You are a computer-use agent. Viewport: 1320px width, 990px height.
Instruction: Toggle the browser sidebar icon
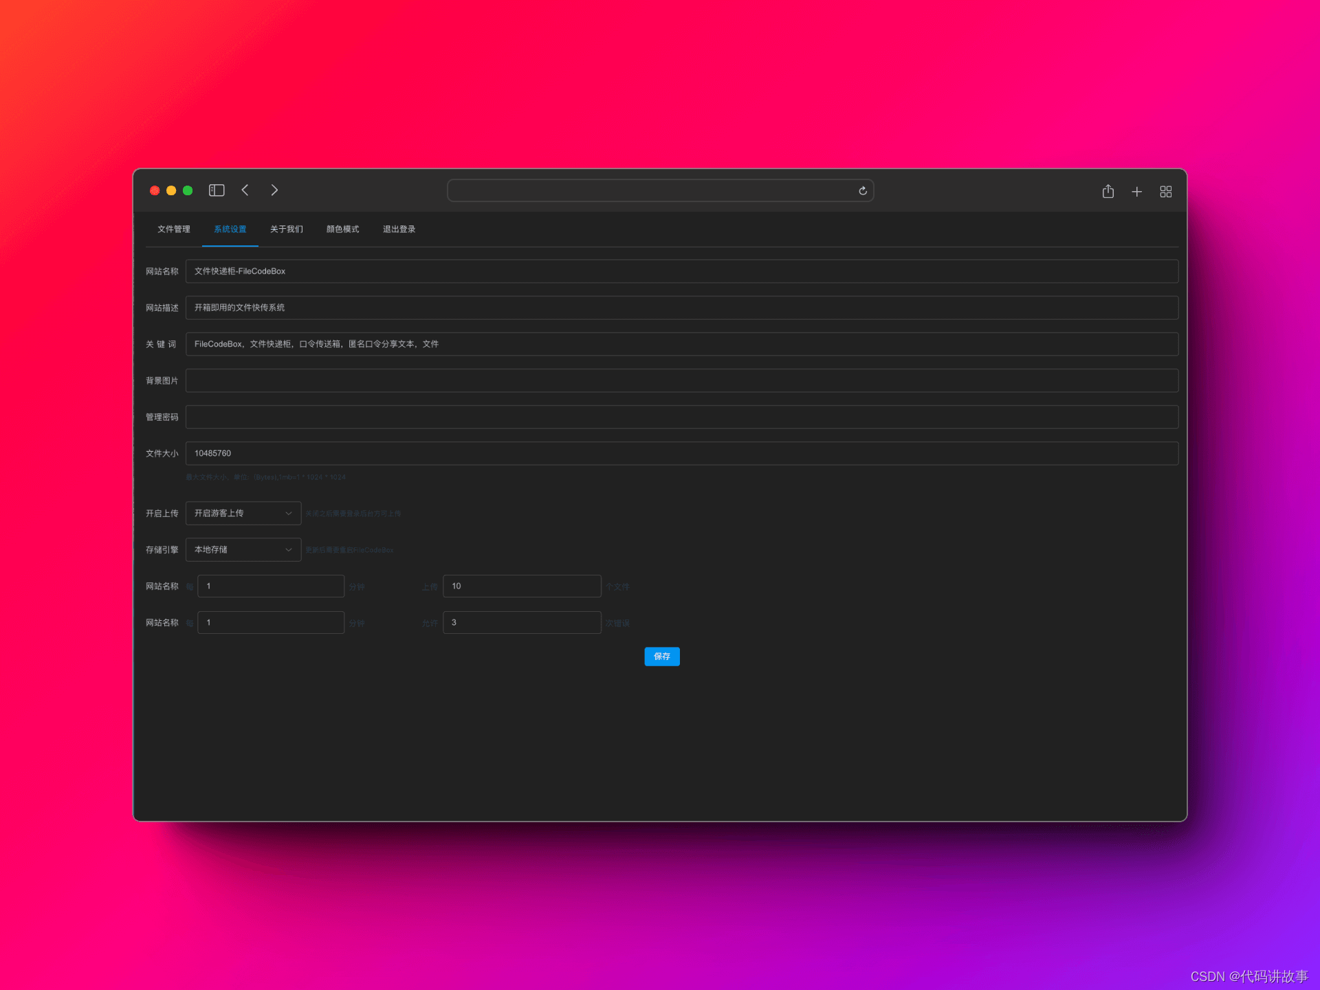click(x=217, y=190)
